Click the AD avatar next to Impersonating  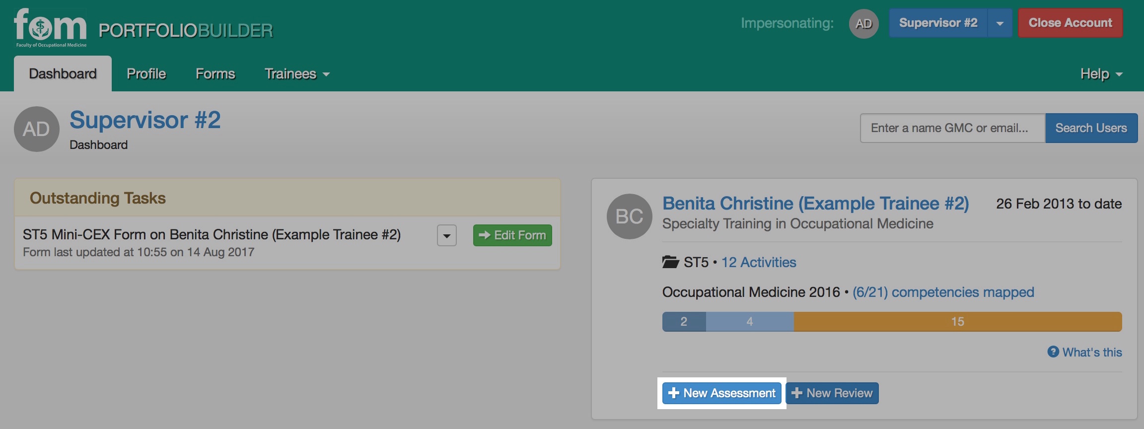point(863,23)
